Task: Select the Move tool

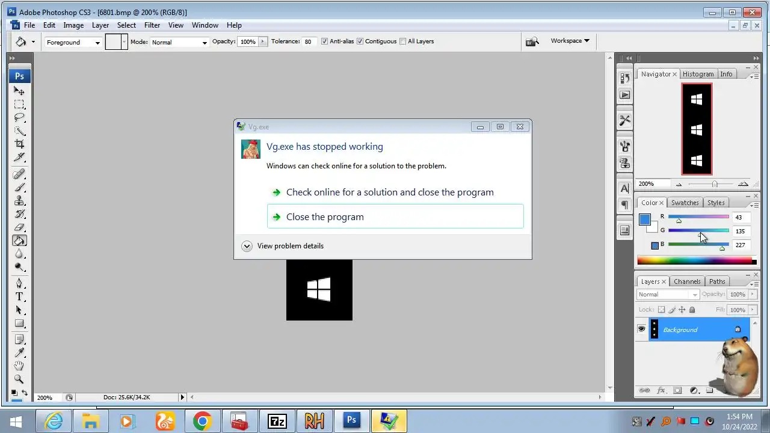Action: coord(19,91)
